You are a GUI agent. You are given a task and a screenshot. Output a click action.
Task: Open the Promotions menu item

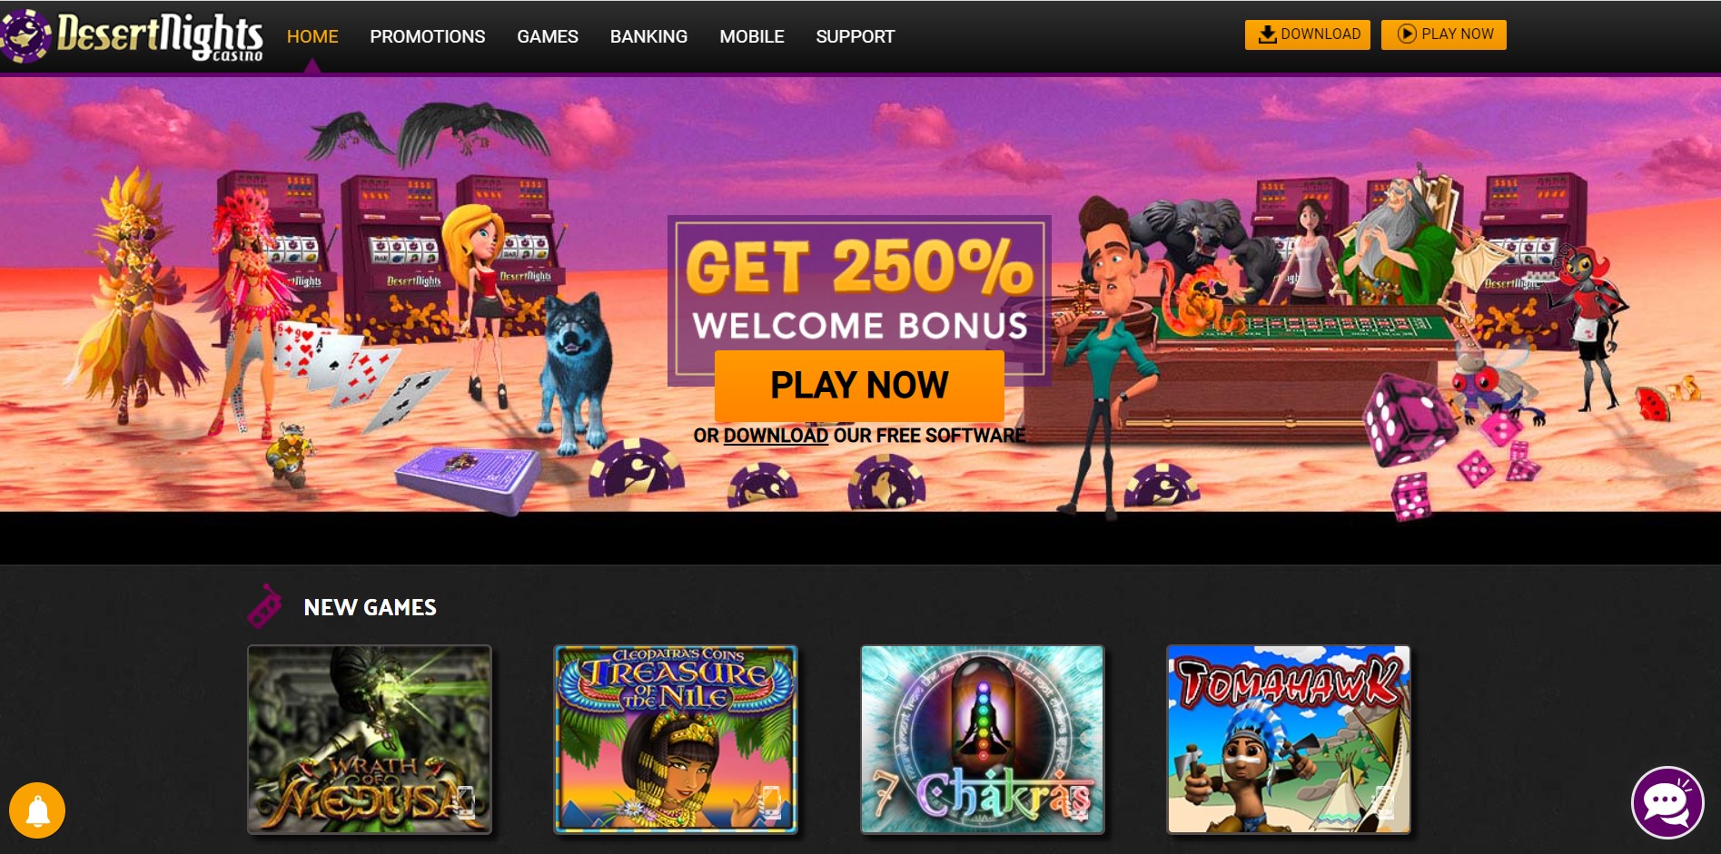[x=428, y=36]
